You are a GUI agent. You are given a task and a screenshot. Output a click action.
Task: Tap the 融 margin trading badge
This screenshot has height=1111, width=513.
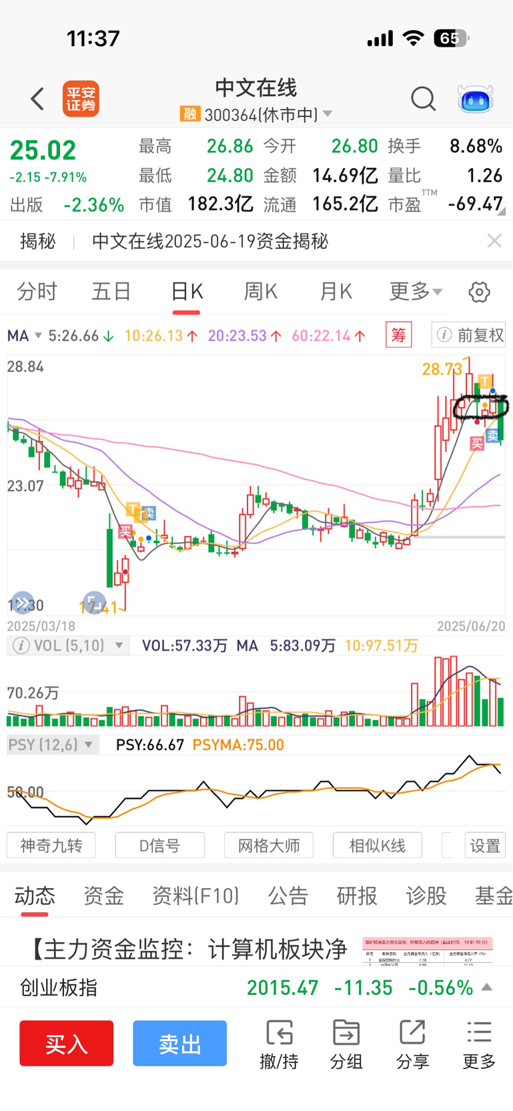click(x=189, y=114)
